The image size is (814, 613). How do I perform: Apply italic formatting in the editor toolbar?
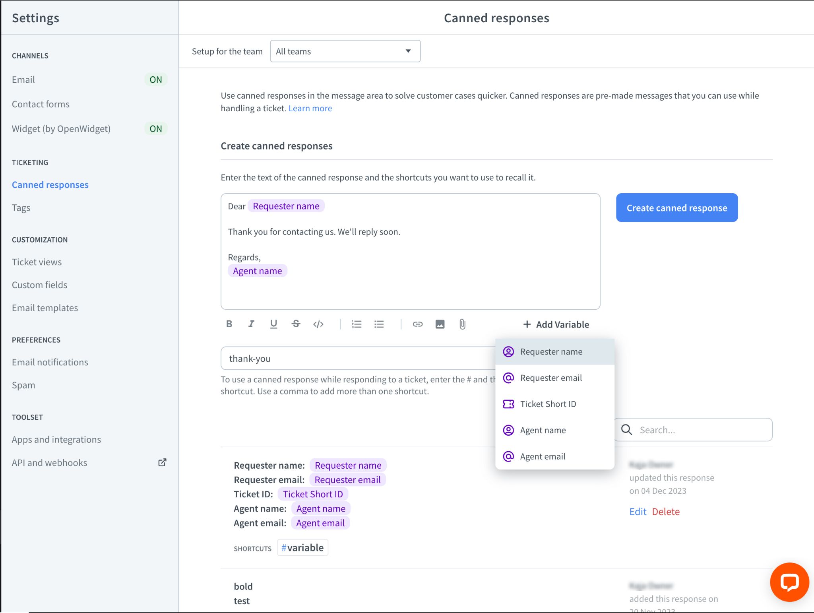251,324
